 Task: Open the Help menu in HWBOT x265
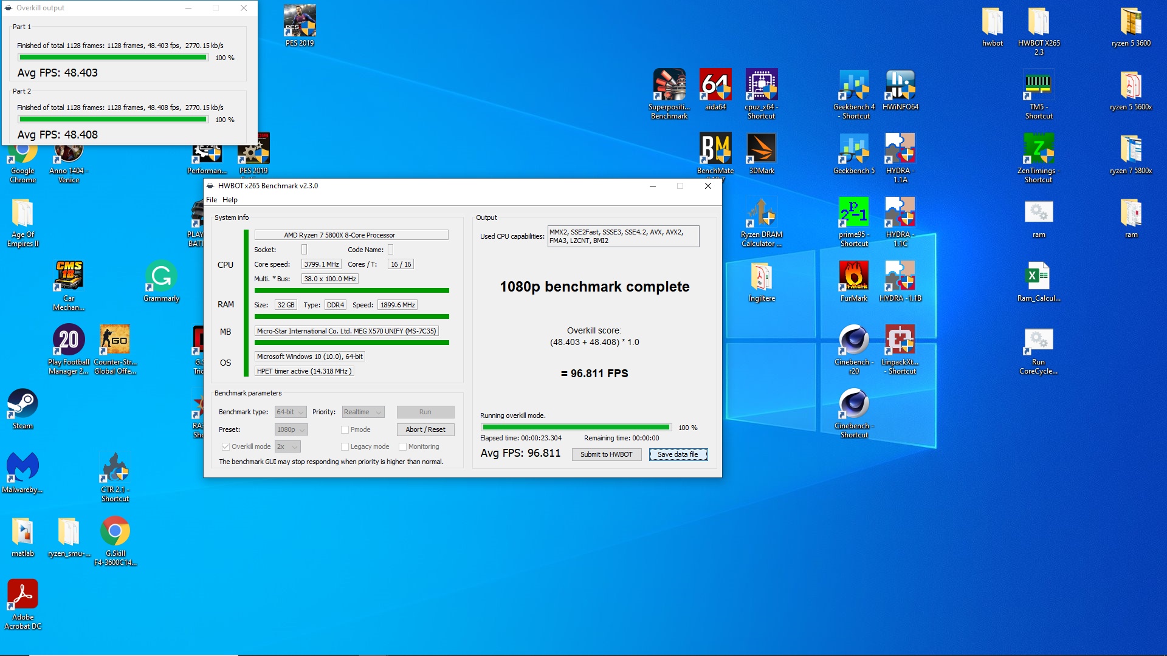point(230,200)
